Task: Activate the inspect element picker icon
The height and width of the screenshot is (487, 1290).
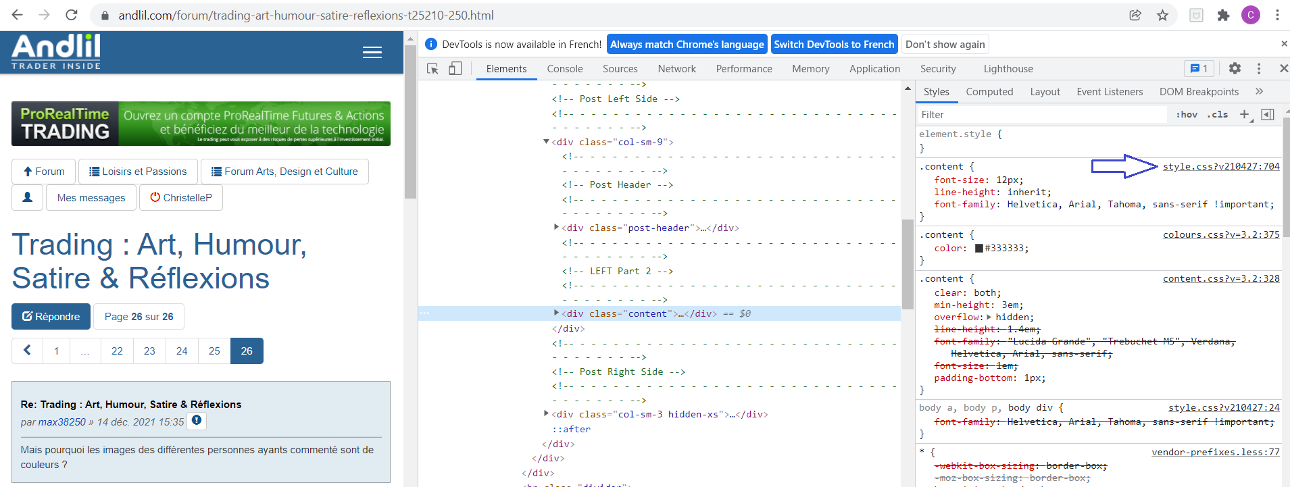Action: tap(433, 69)
